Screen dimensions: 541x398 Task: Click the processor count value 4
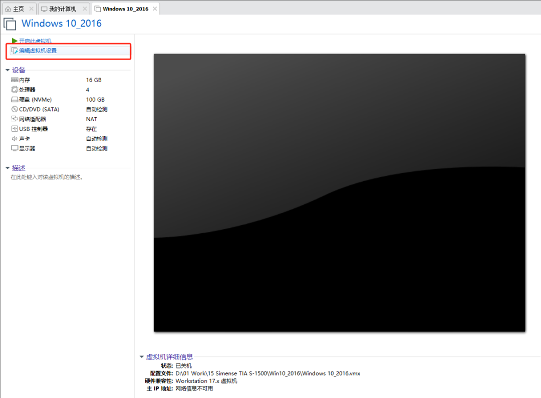coord(88,90)
